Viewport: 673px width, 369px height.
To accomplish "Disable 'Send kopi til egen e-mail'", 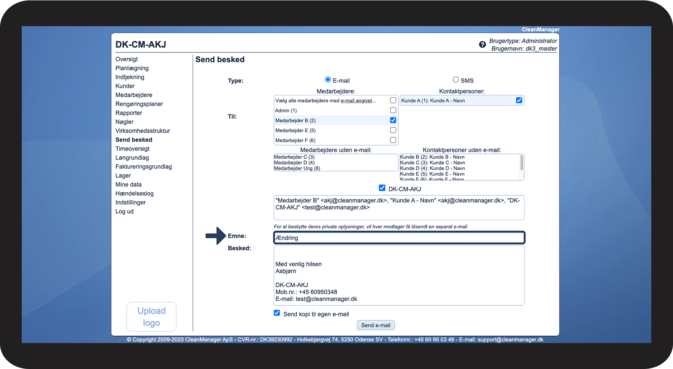I will 277,313.
